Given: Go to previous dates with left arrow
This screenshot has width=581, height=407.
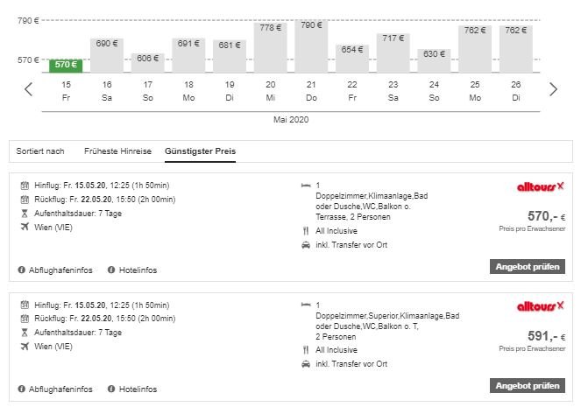Looking at the screenshot, I should pos(29,89).
